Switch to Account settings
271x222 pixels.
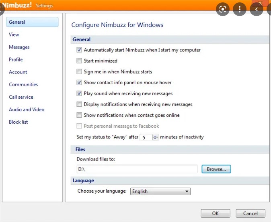18,72
